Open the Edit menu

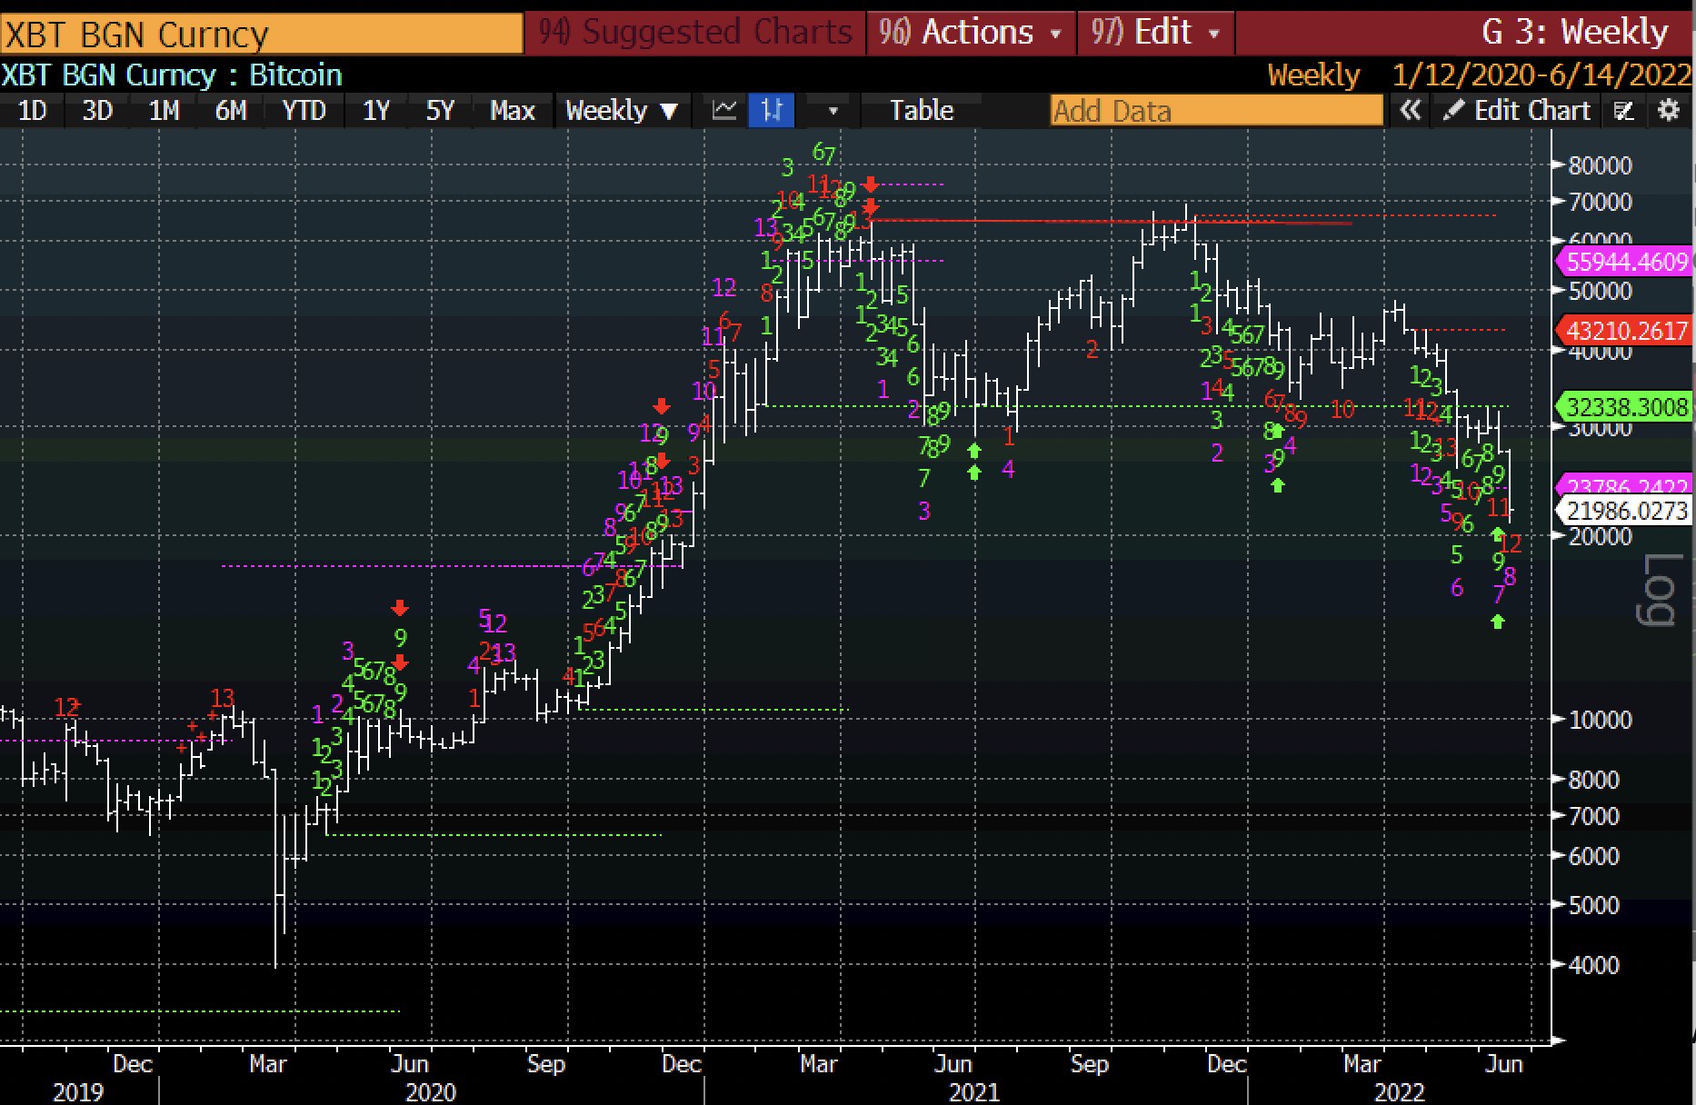click(1155, 33)
